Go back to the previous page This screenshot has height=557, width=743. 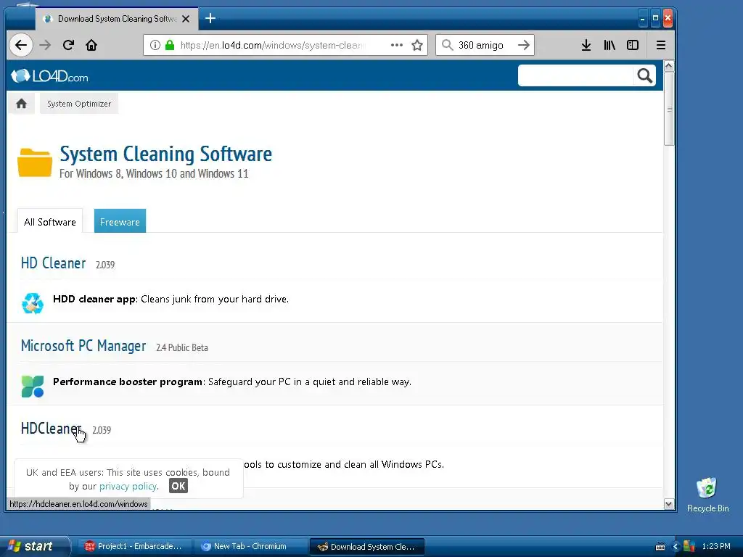click(x=21, y=45)
